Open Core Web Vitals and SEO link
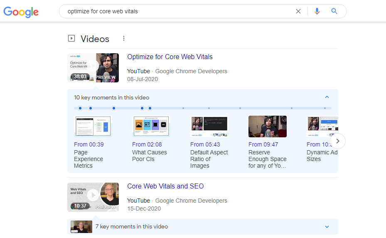 coord(165,186)
